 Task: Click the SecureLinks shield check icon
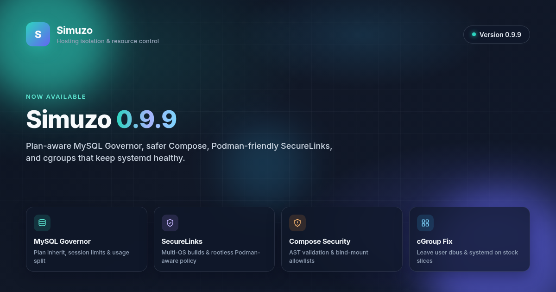tap(170, 223)
